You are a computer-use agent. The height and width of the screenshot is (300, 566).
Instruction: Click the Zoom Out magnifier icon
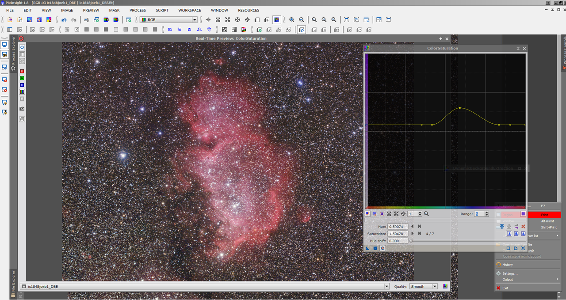302,20
